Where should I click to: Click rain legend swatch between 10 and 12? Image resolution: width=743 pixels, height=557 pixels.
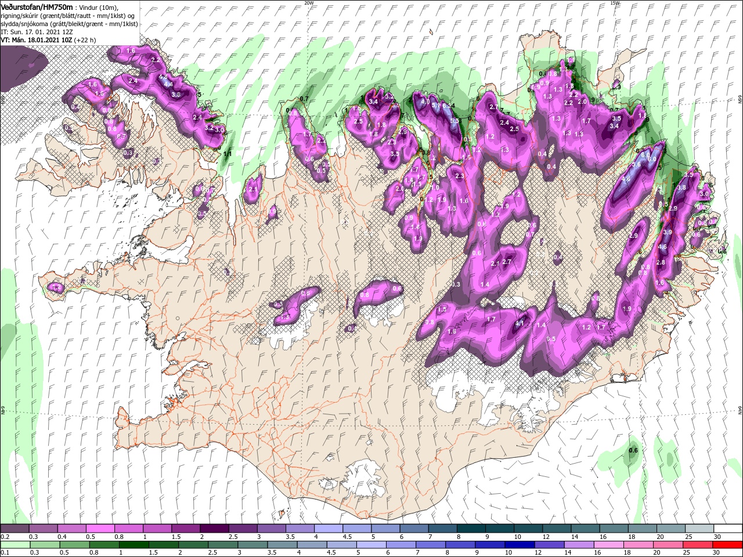tap(520, 545)
